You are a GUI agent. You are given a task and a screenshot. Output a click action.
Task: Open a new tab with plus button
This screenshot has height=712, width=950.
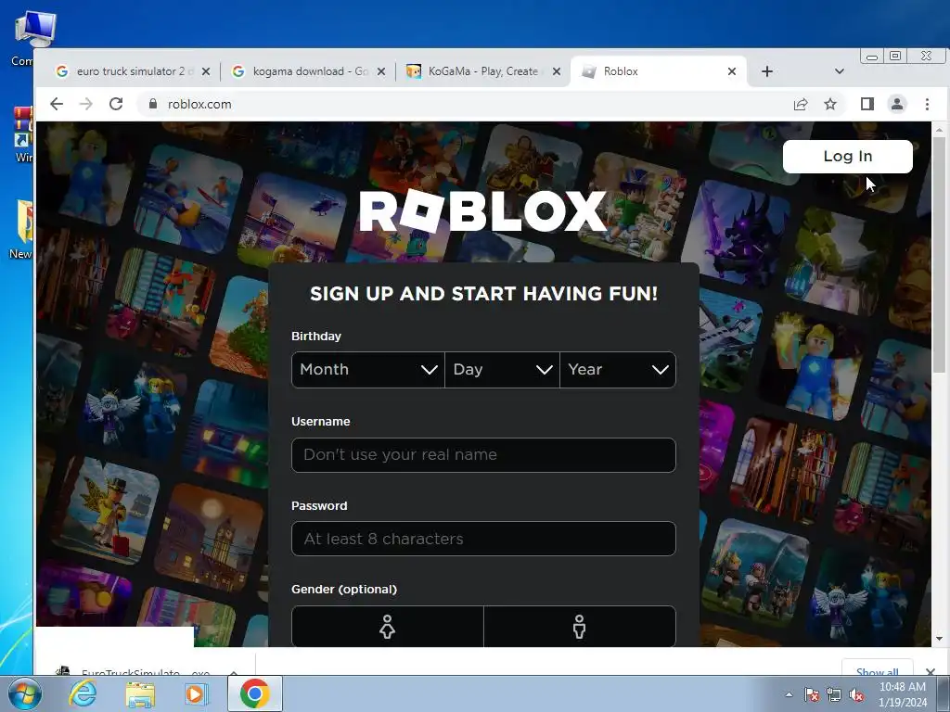tap(767, 71)
